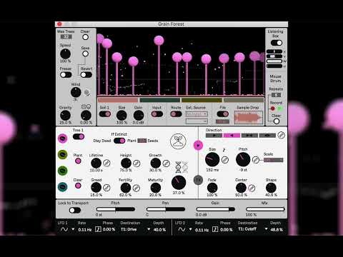Image resolution: width=343 pixels, height=257 pixels.
Task: Click the global Pitch slider
Action: [x=116, y=209]
